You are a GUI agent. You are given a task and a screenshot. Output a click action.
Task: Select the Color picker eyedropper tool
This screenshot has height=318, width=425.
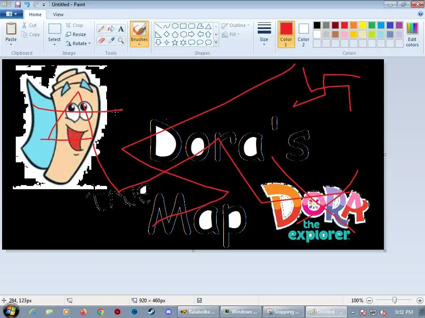coord(111,41)
